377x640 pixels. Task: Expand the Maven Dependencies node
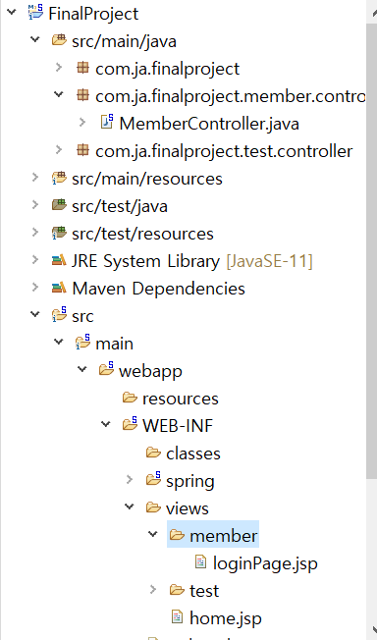35,288
